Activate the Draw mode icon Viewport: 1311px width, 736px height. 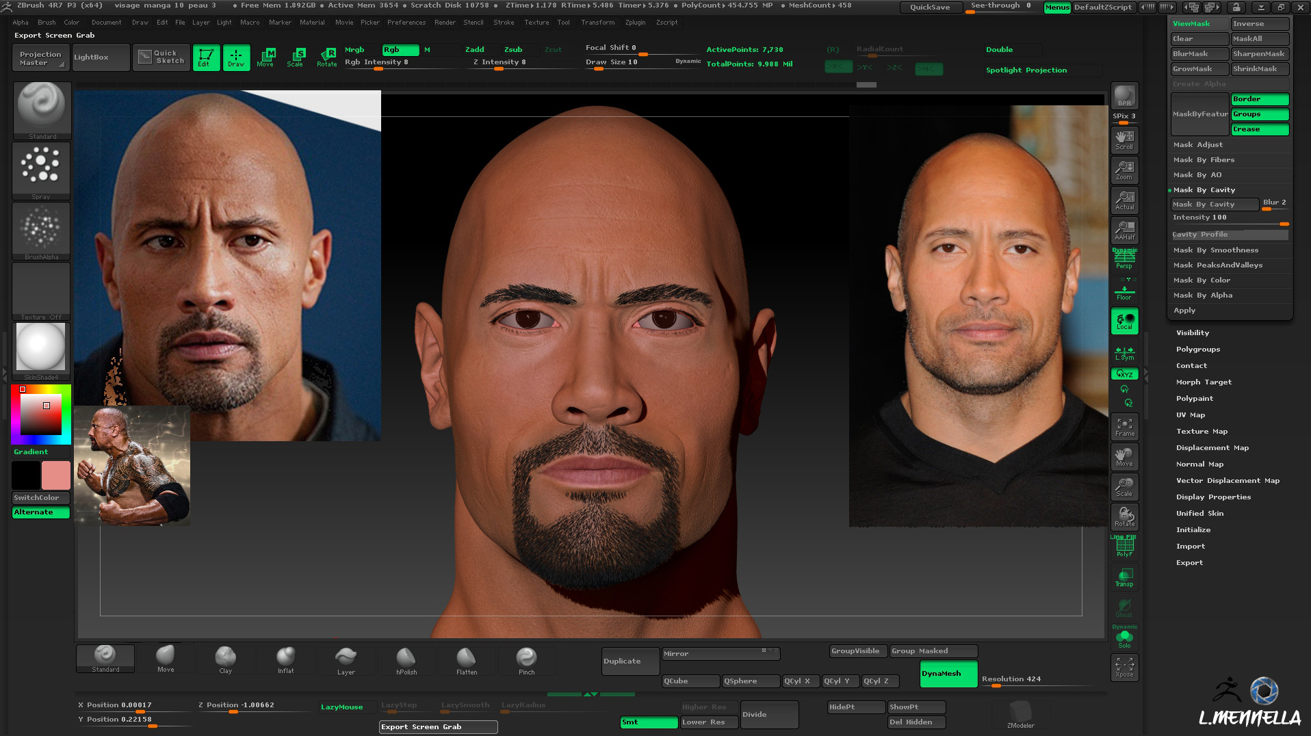click(236, 57)
